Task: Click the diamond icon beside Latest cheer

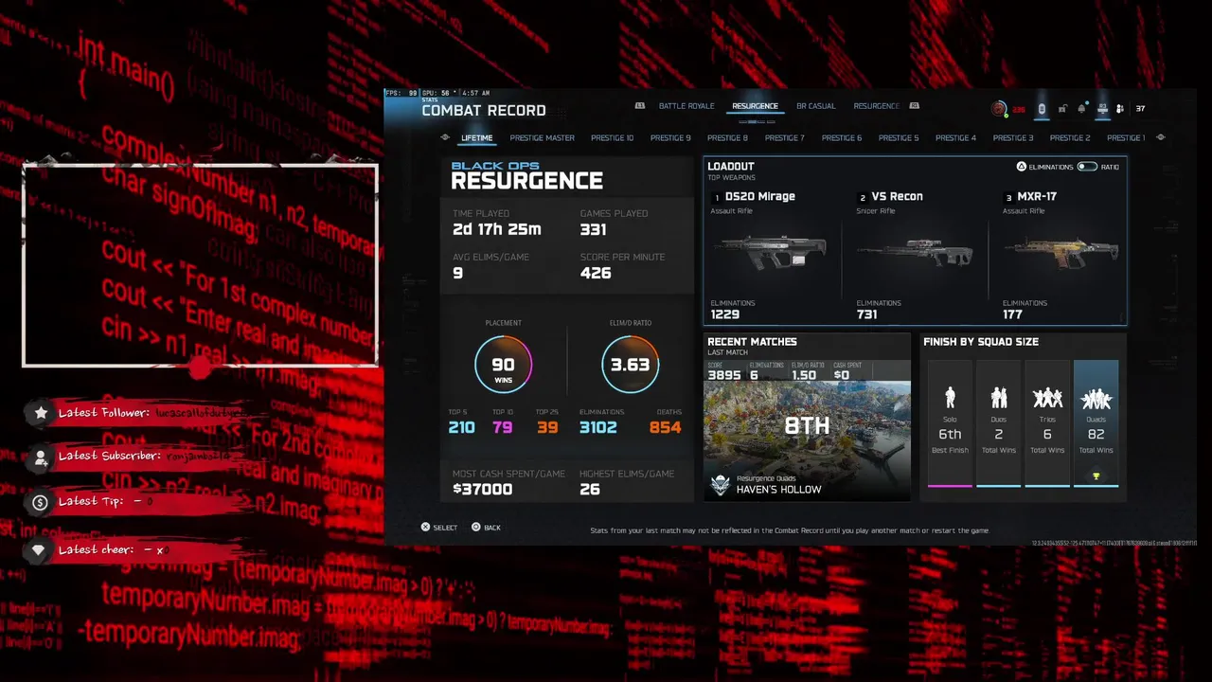Action: (x=38, y=549)
